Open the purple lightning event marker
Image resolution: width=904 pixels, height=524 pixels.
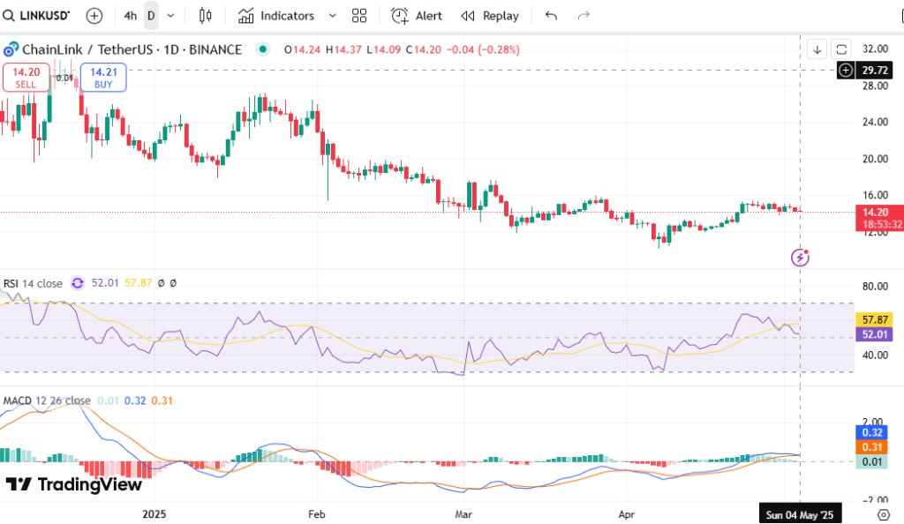pos(800,258)
